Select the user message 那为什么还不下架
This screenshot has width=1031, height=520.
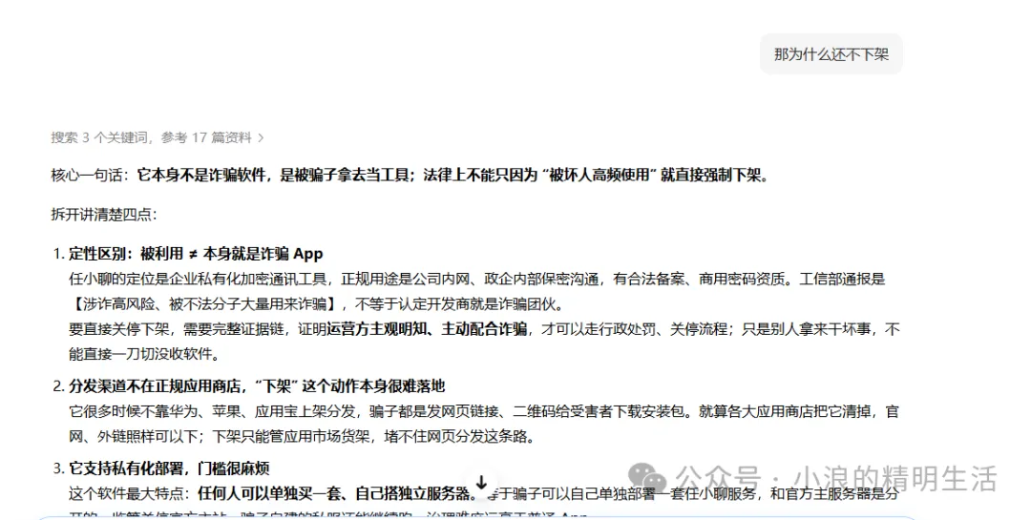coord(831,54)
